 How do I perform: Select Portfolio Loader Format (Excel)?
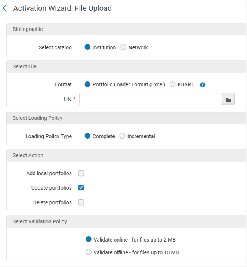click(88, 84)
